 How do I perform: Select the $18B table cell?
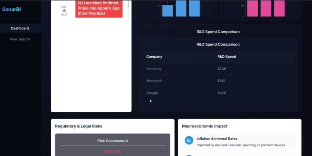pos(221,81)
